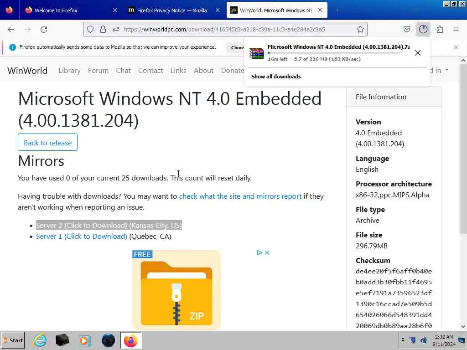Open Firefox View icon in tab strip
The width and height of the screenshot is (467, 350).
pos(9,10)
